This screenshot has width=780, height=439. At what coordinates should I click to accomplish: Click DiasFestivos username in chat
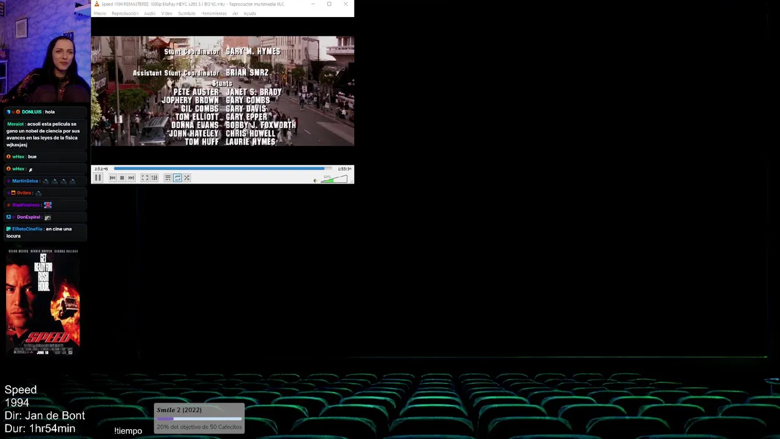point(26,205)
